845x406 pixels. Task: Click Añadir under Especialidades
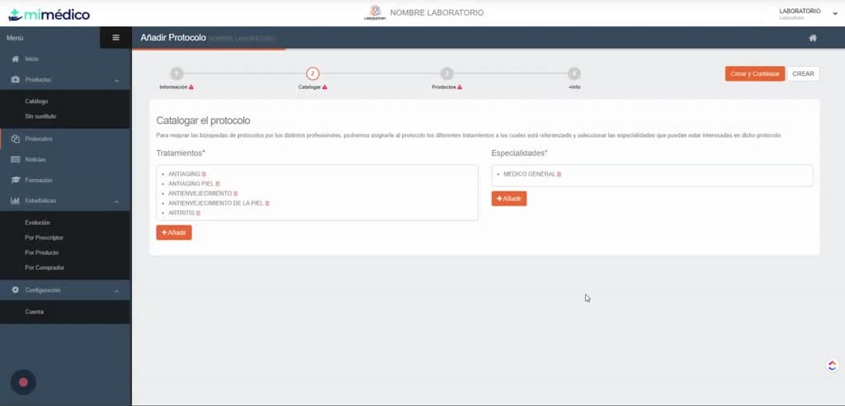[x=508, y=198]
